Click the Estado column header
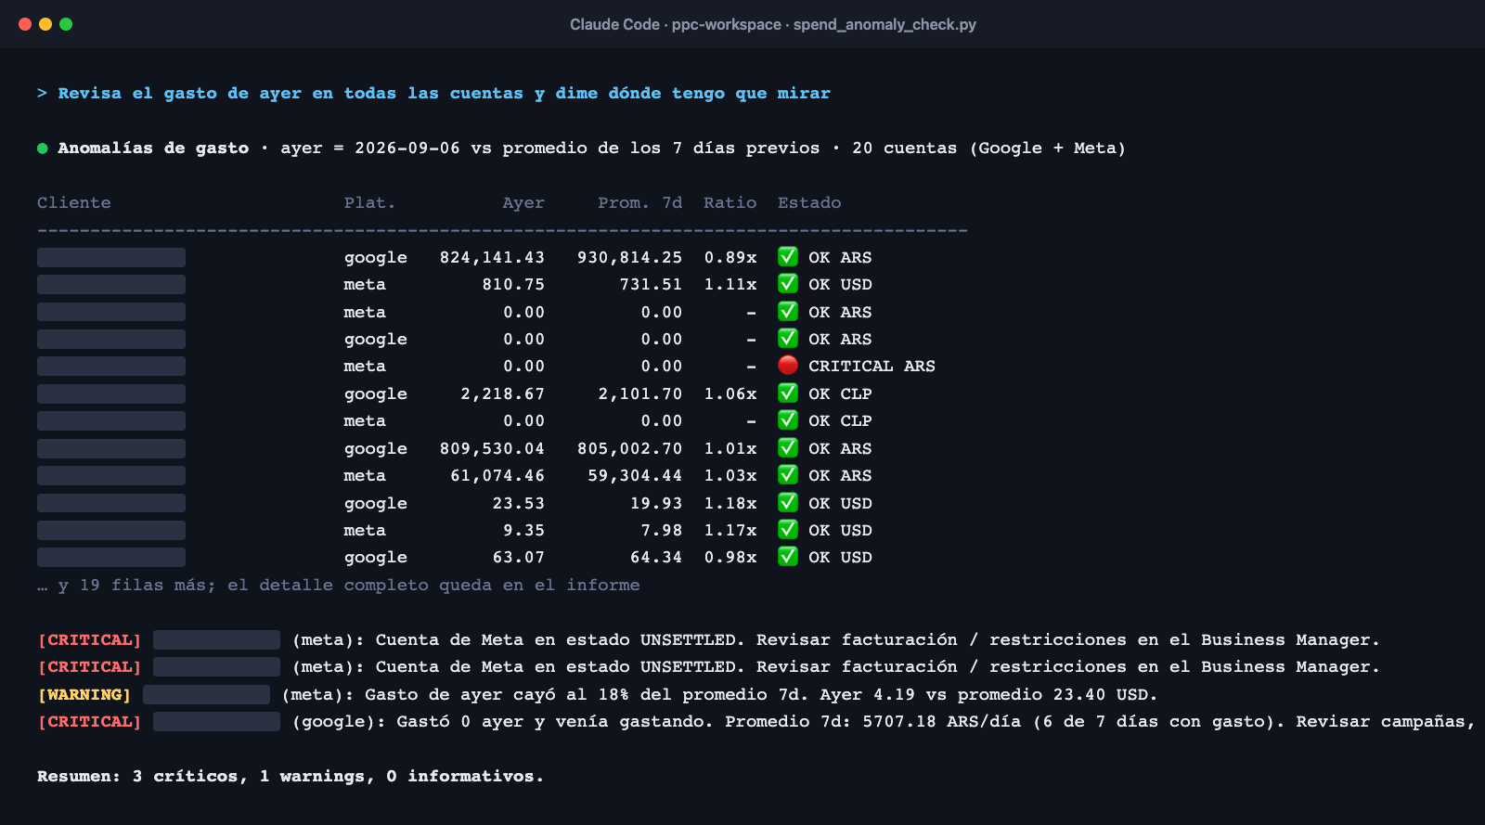The height and width of the screenshot is (825, 1485). point(809,202)
